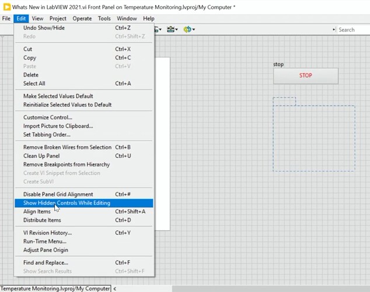The image size is (370, 292).
Task: Choose Select All
Action: pos(84,84)
